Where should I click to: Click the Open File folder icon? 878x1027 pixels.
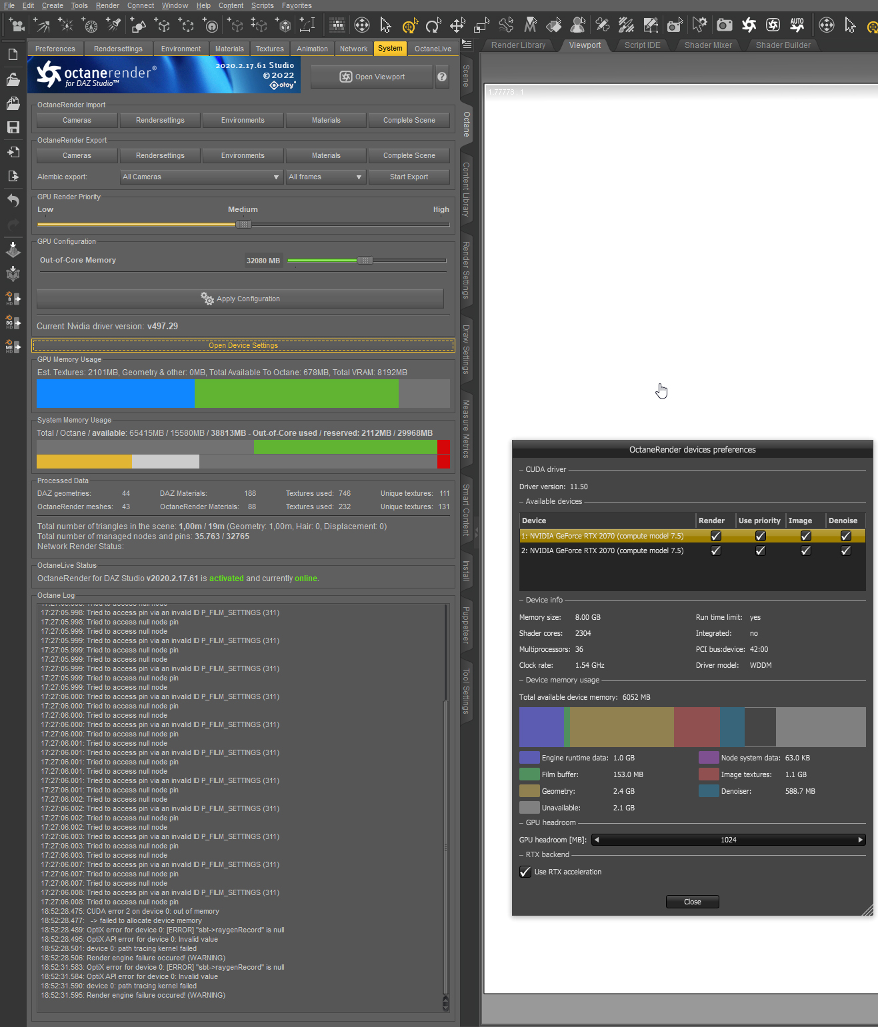(13, 79)
